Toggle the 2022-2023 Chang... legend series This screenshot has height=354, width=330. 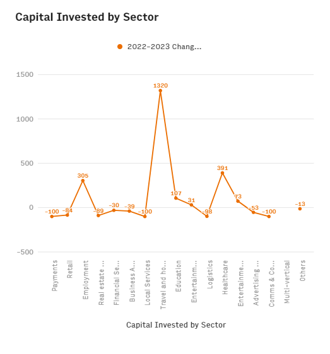coord(160,47)
